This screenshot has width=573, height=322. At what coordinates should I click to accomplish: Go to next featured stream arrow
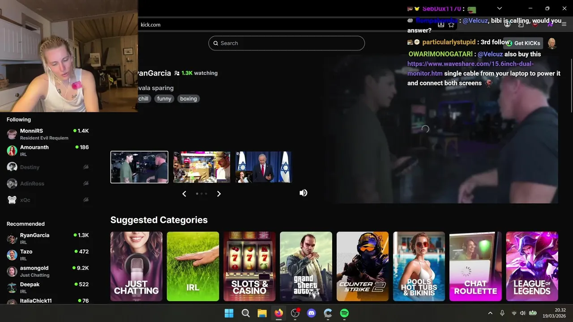219,194
